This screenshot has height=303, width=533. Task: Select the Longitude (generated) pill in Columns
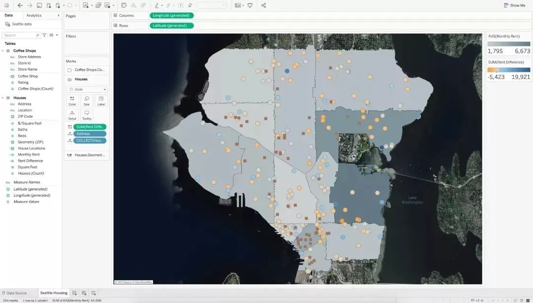tap(172, 15)
